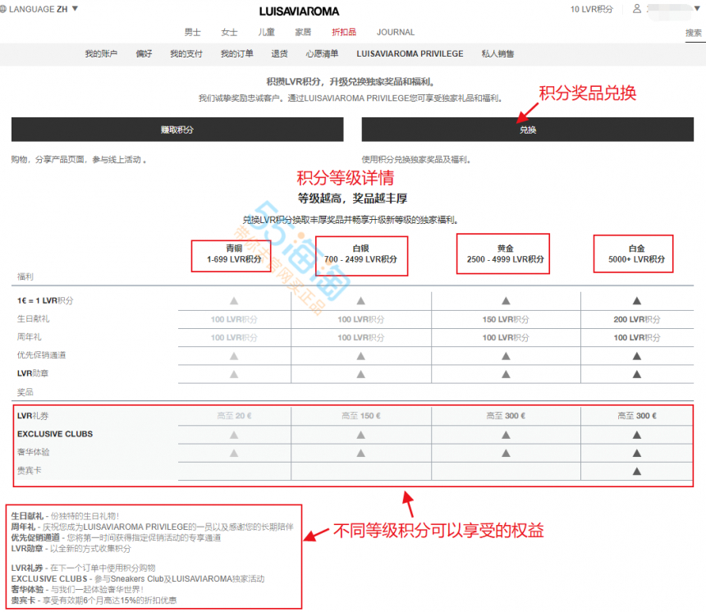Select the 白金 5000+ LVR积分 tier header
706x612 pixels.
[637, 253]
